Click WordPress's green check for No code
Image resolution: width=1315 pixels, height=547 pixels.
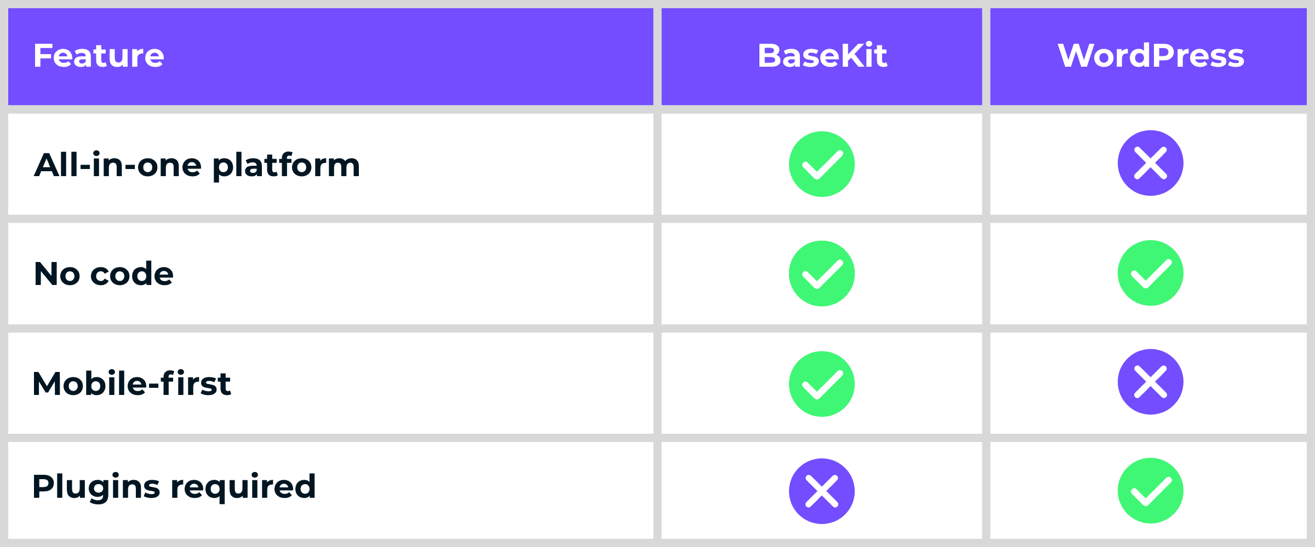pyautogui.click(x=1150, y=273)
